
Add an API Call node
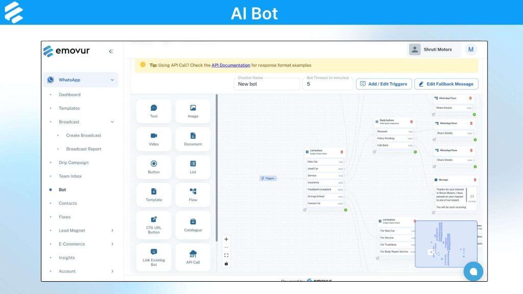tap(193, 257)
